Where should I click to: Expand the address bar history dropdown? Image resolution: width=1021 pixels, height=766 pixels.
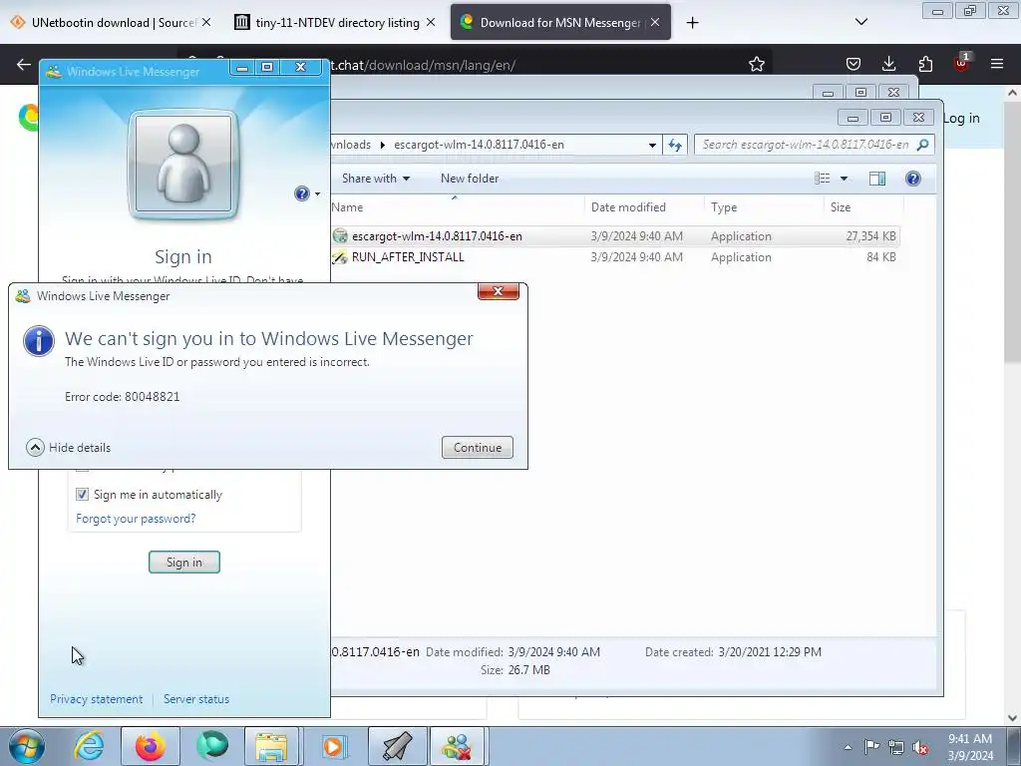click(652, 145)
